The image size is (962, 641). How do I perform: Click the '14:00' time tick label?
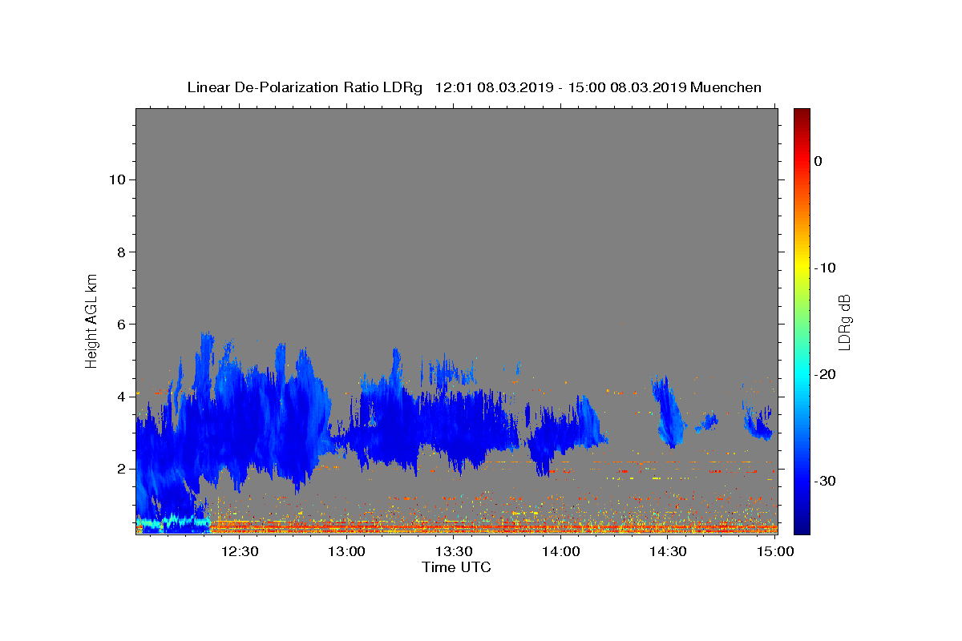[x=561, y=552]
